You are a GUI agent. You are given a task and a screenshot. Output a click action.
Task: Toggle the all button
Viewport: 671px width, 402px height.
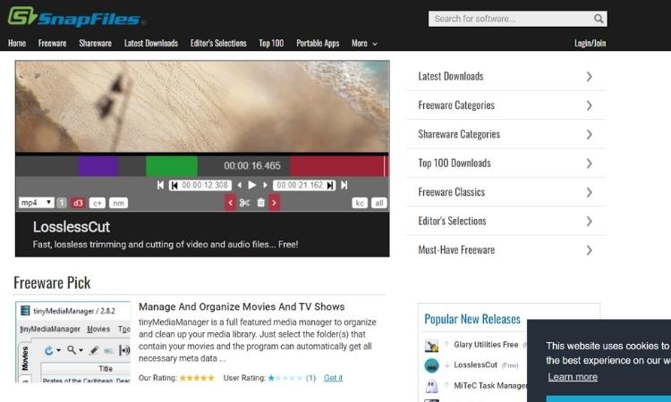pos(378,203)
